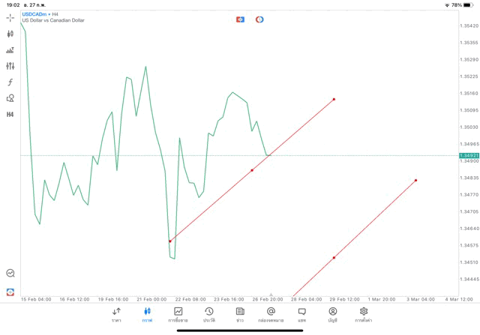Open the ราคา (Quotes) tab

tap(116, 315)
